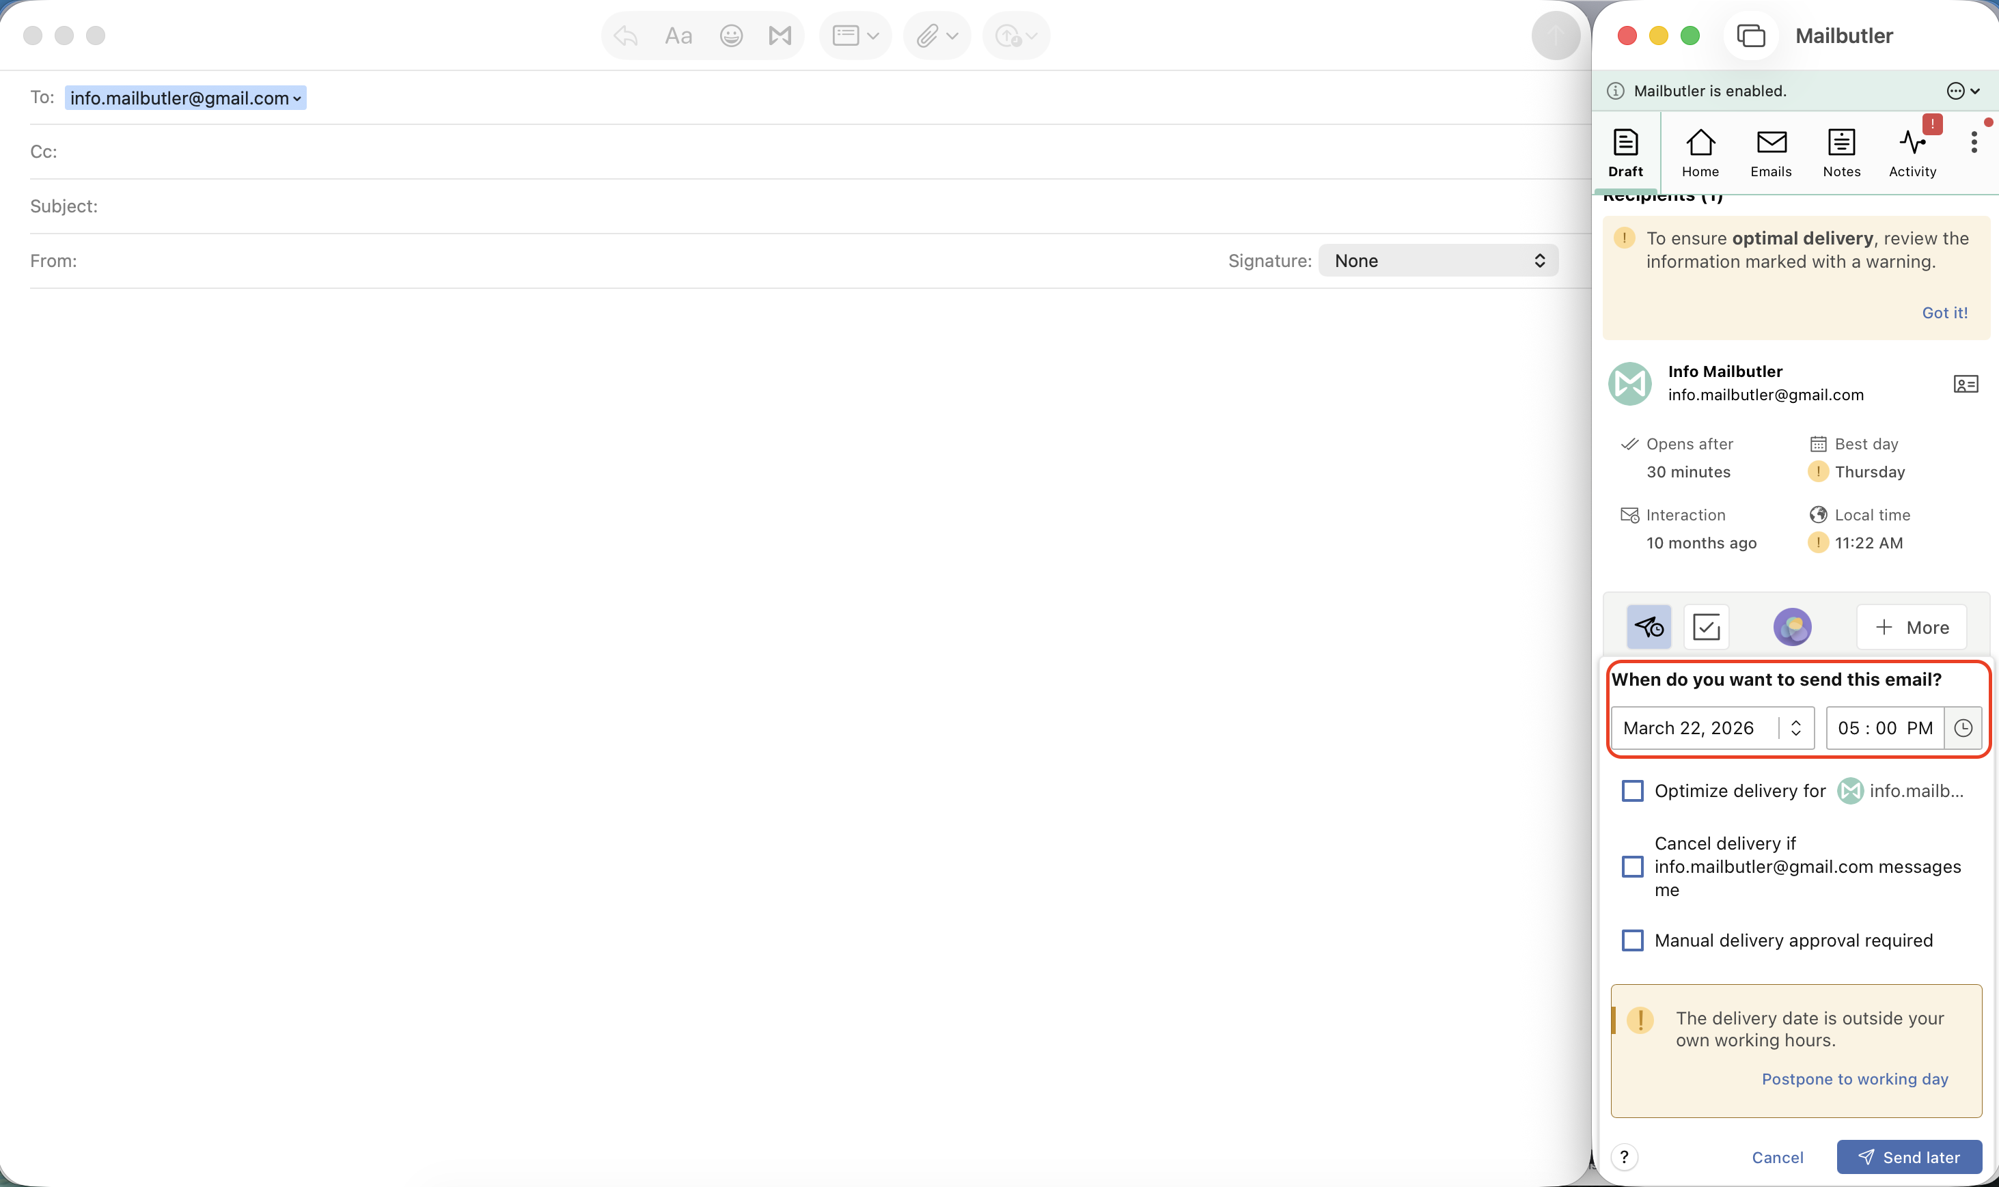This screenshot has height=1187, width=1999.
Task: Cancel the send later setup
Action: pyautogui.click(x=1776, y=1158)
